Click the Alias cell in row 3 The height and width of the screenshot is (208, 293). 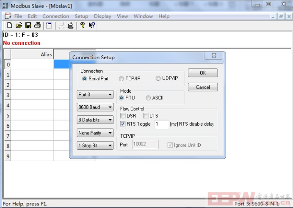click(x=32, y=95)
